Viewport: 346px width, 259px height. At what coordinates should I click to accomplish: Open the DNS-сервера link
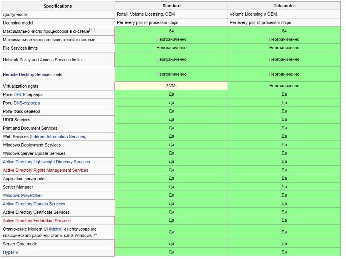point(26,103)
